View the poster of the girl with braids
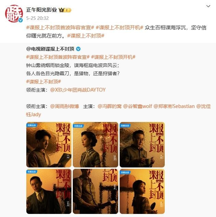216x217 pixels. pyautogui.click(x=142, y=191)
